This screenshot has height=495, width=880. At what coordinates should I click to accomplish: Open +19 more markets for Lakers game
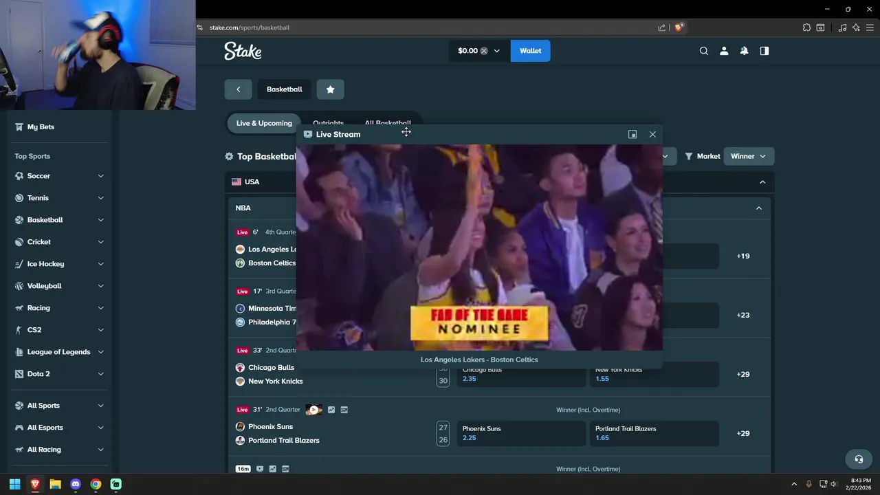tap(743, 256)
